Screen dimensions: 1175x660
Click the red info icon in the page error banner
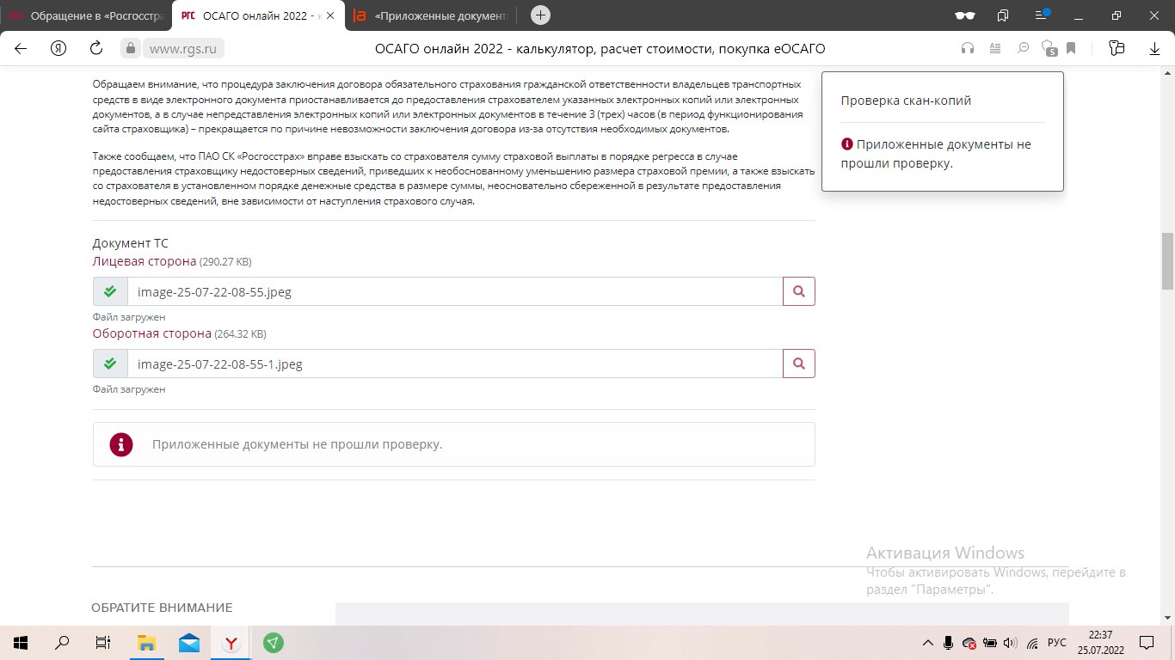tap(121, 444)
